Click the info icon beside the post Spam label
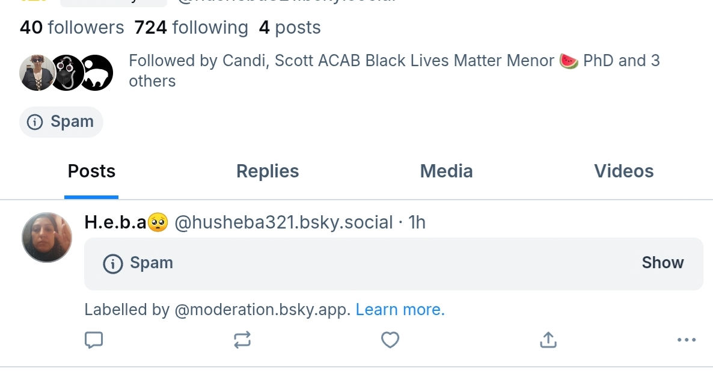The width and height of the screenshot is (713, 371). [113, 263]
